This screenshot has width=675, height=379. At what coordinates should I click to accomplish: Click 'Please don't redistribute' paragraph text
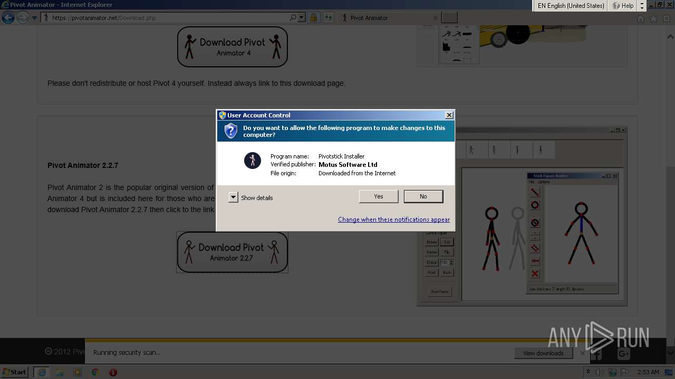196,83
